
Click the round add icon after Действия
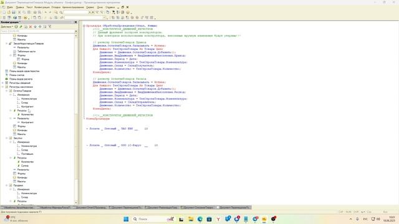tap(16, 26)
